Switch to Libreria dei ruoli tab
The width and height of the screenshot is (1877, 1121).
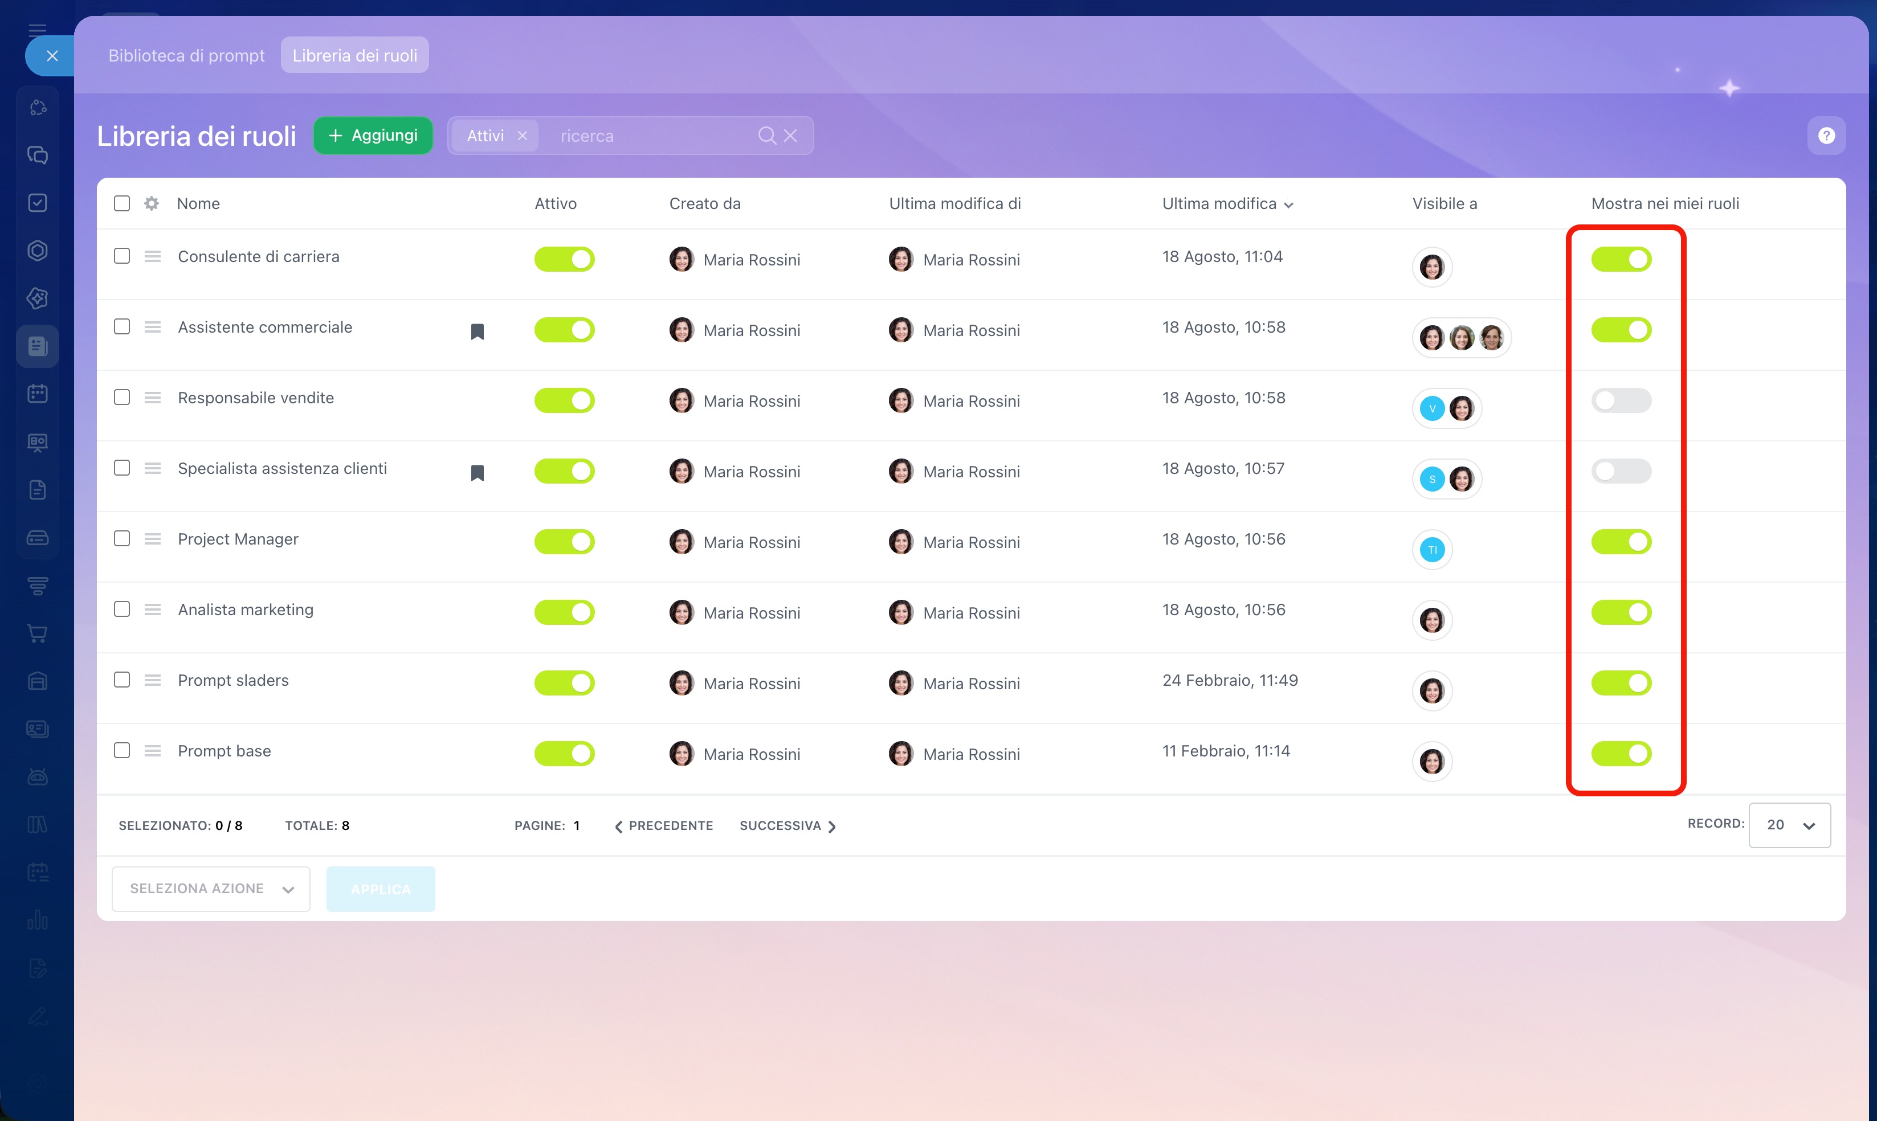tap(355, 55)
